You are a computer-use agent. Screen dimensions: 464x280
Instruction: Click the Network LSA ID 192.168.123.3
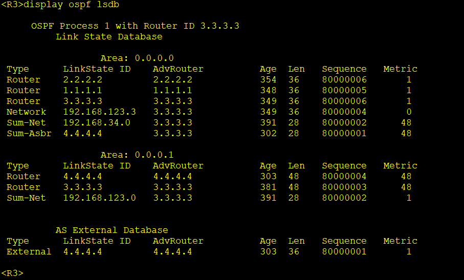[x=100, y=112]
